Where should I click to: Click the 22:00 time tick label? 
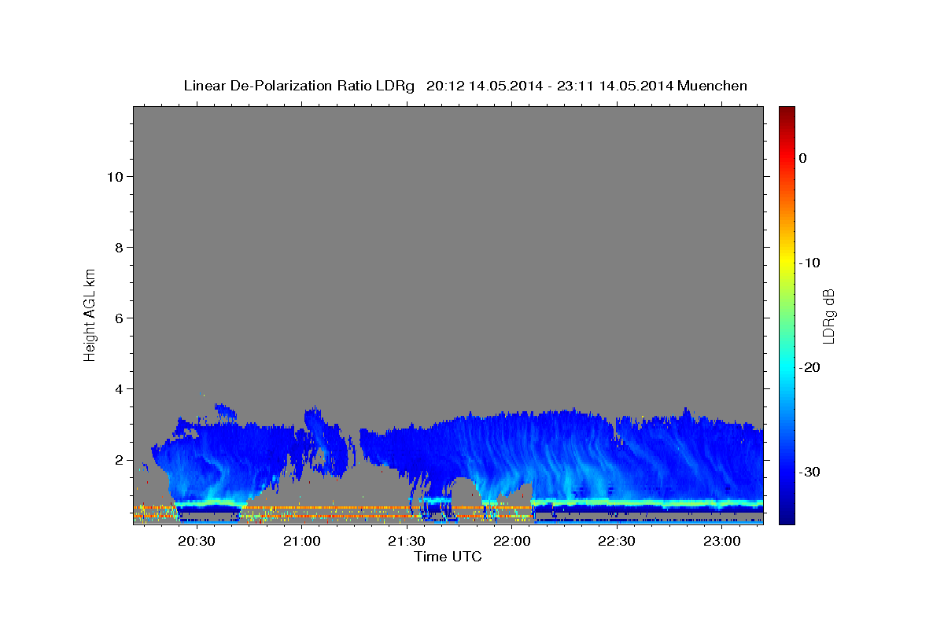511,541
